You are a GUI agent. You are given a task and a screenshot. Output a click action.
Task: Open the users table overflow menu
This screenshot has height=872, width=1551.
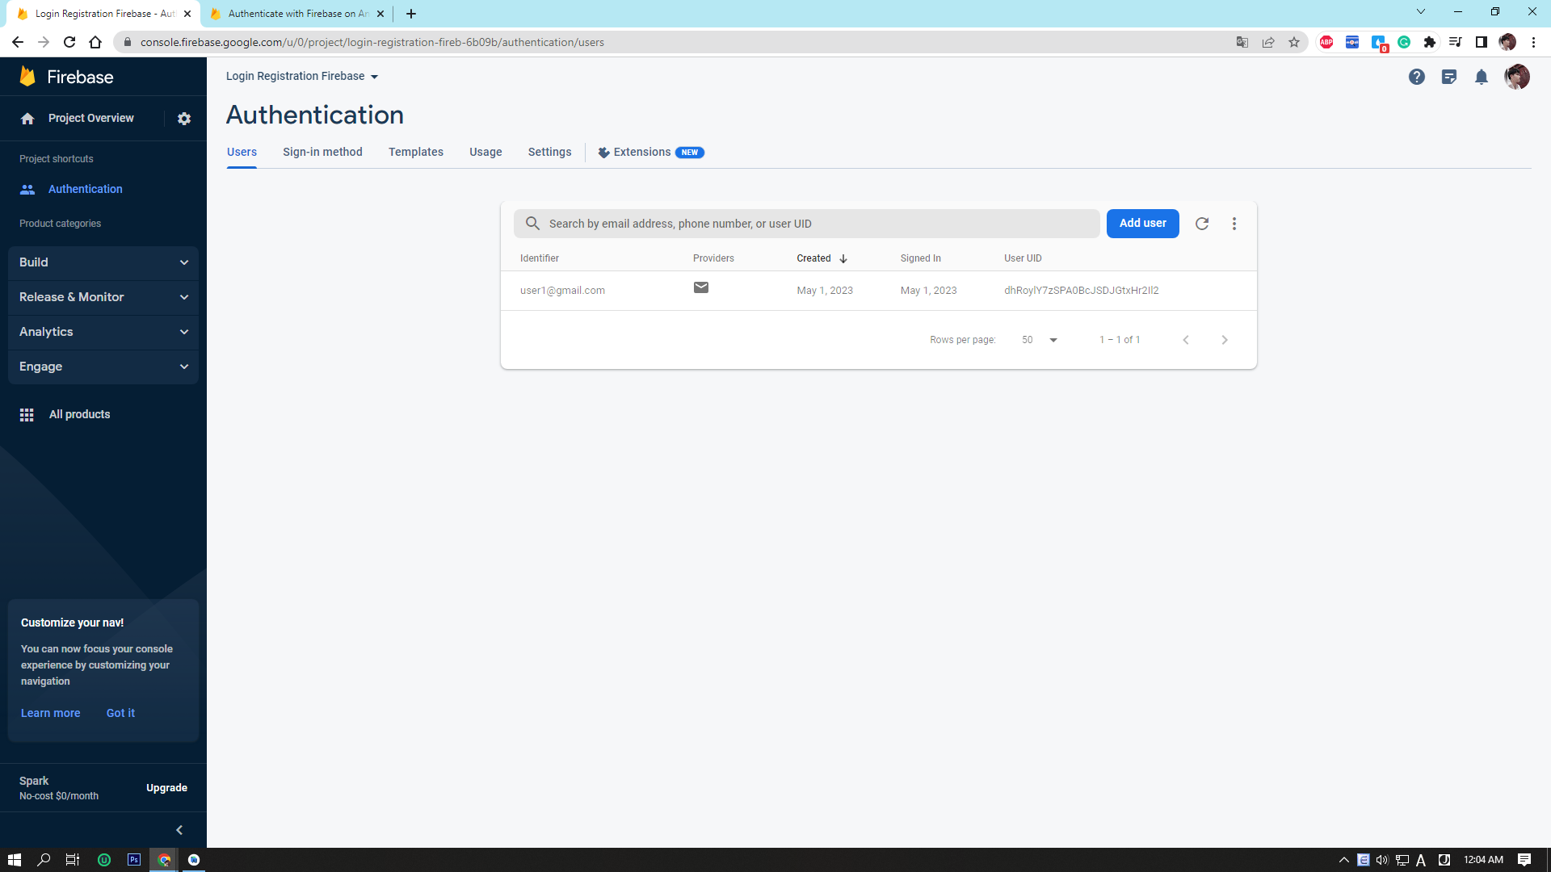(x=1234, y=223)
